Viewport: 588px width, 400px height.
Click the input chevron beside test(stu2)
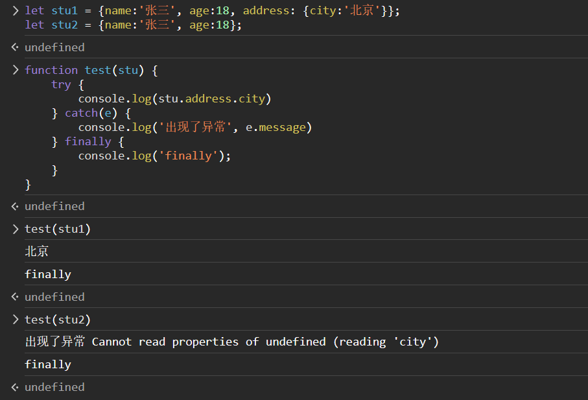[x=16, y=320]
